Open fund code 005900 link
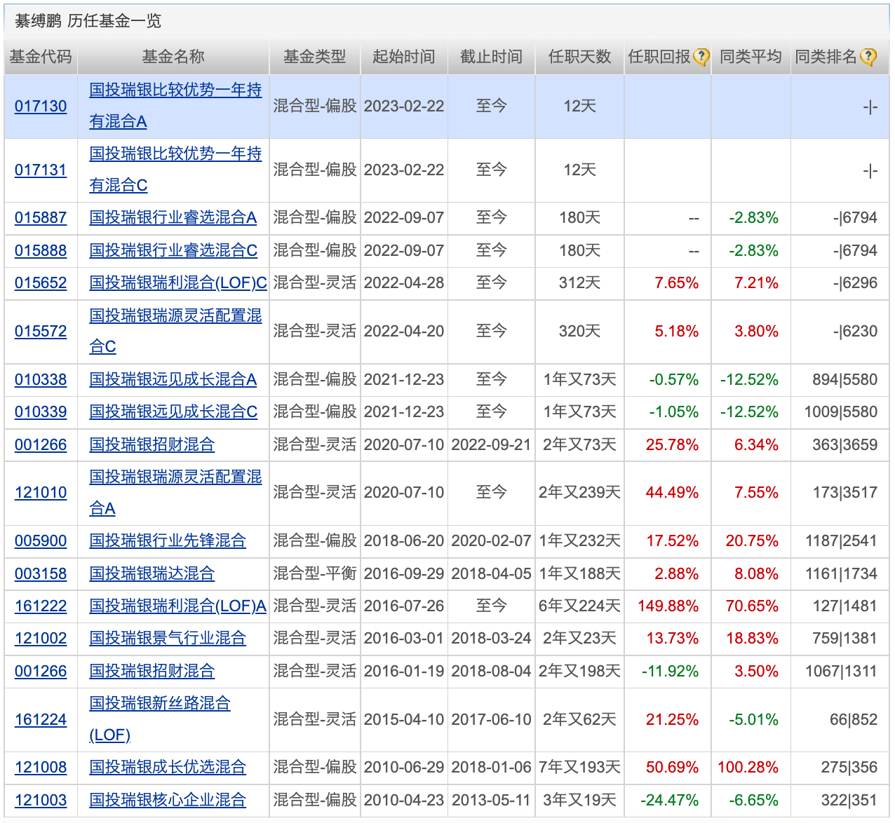 [41, 541]
